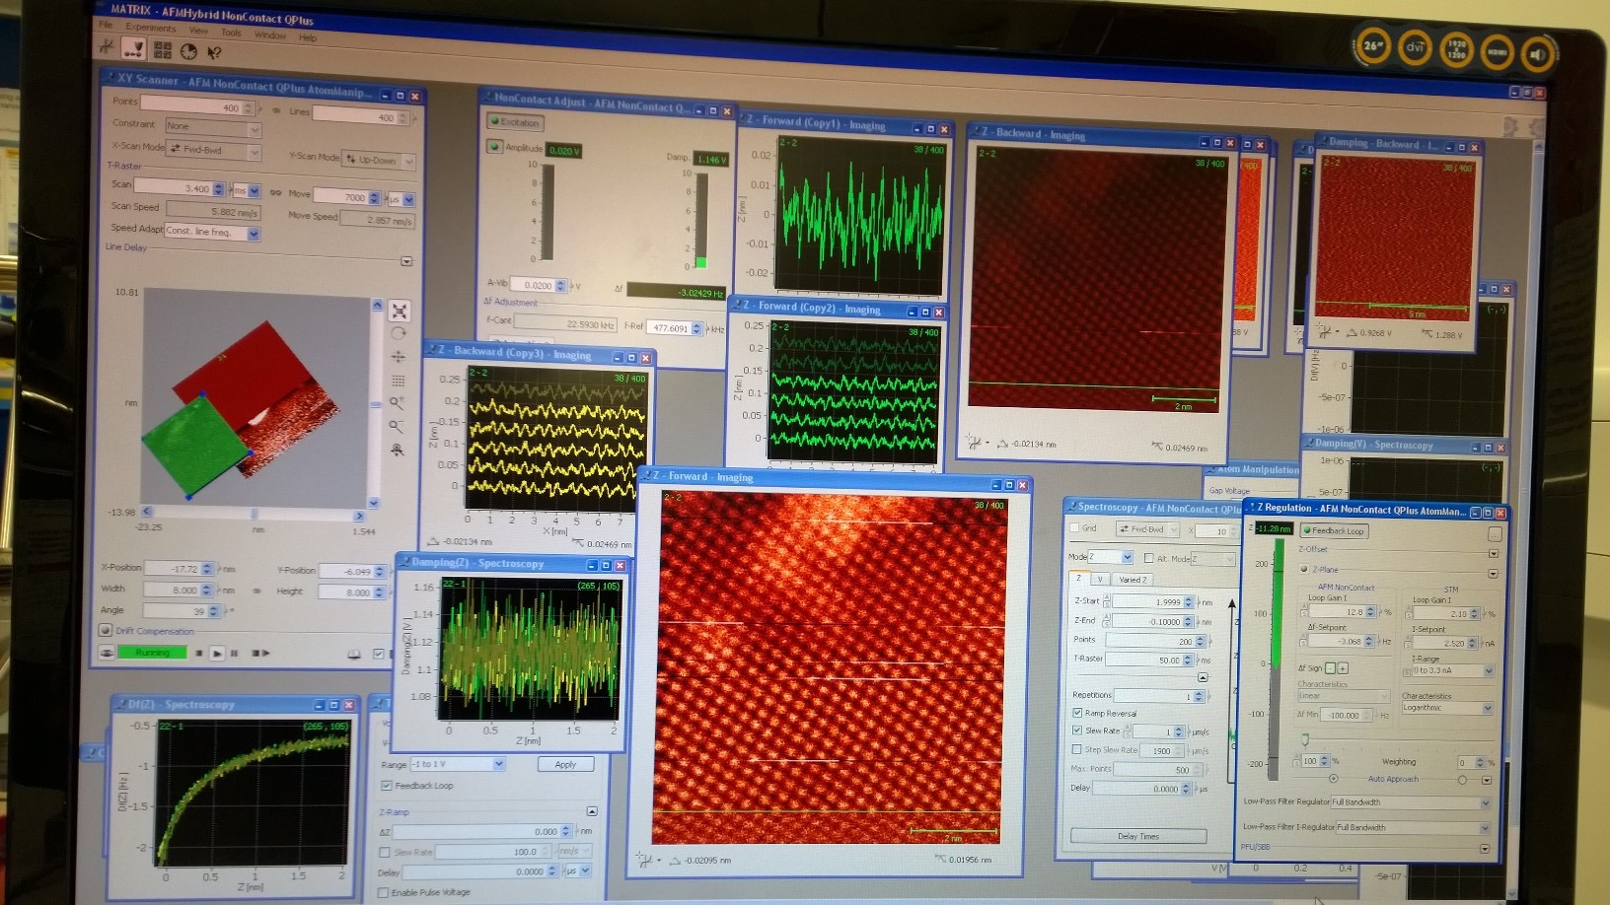Toggle the Amplitude indicator button
The height and width of the screenshot is (905, 1610).
(x=494, y=146)
